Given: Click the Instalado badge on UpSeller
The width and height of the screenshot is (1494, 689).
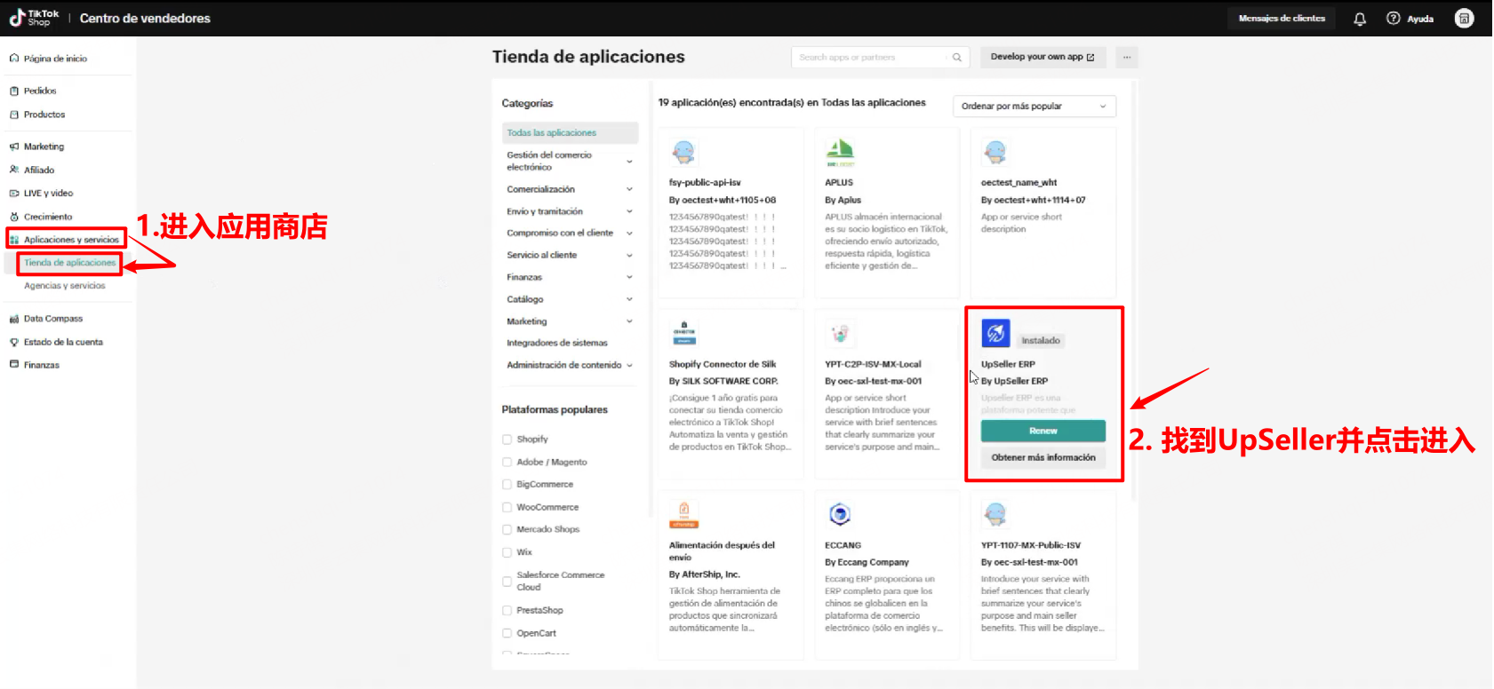Looking at the screenshot, I should point(1041,341).
